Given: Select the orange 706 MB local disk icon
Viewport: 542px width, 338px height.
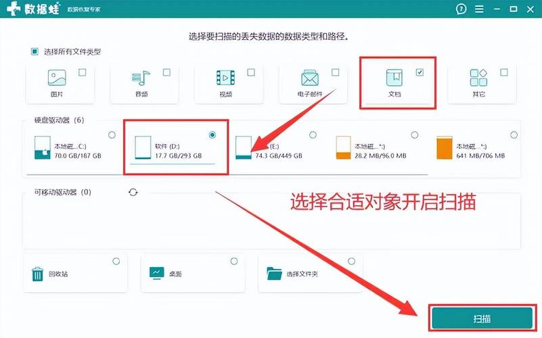Looking at the screenshot, I should 445,147.
